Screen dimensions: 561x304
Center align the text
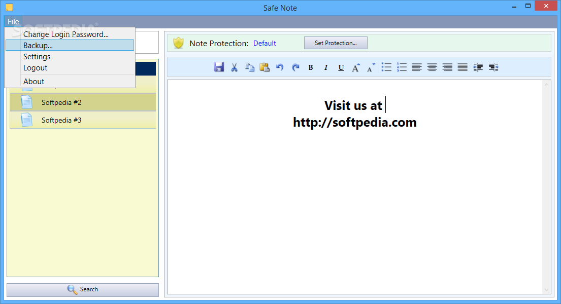[432, 67]
